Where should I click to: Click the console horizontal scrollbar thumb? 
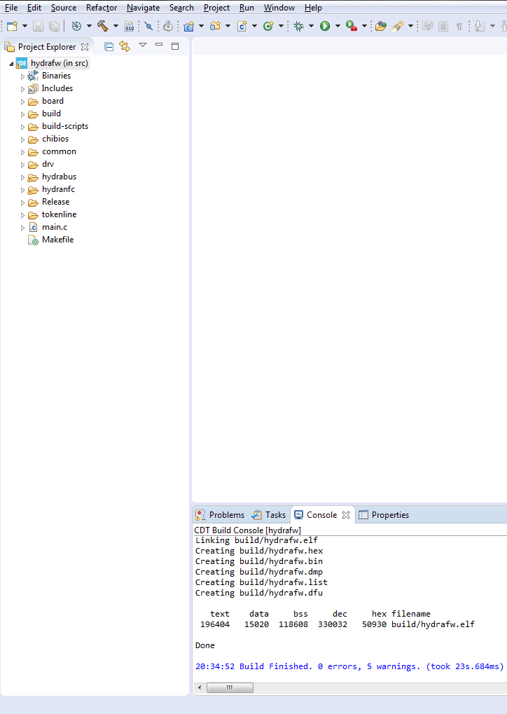[230, 687]
